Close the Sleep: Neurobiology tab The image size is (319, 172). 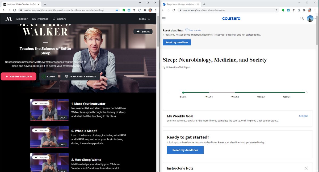coord(198,4)
